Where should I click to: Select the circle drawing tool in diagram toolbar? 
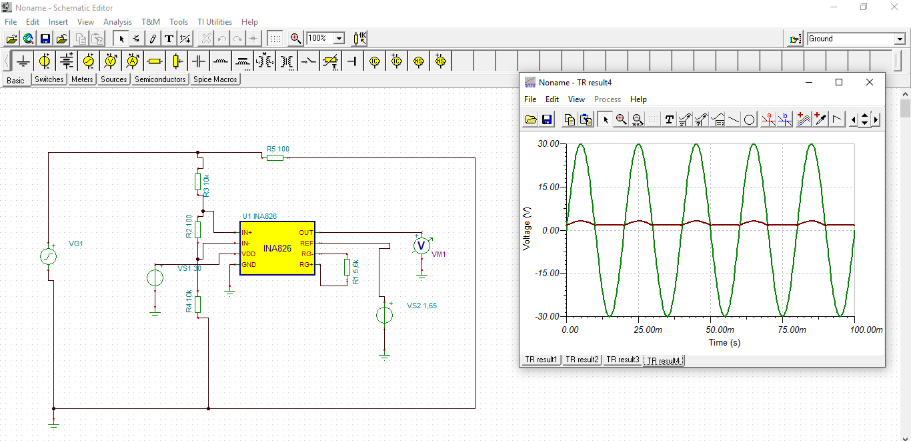[x=749, y=119]
